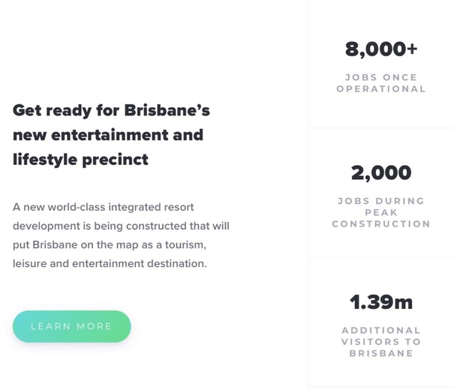Click the paragraph line starting "A new world-class"
Screen dimensions: 454x390
(108, 206)
